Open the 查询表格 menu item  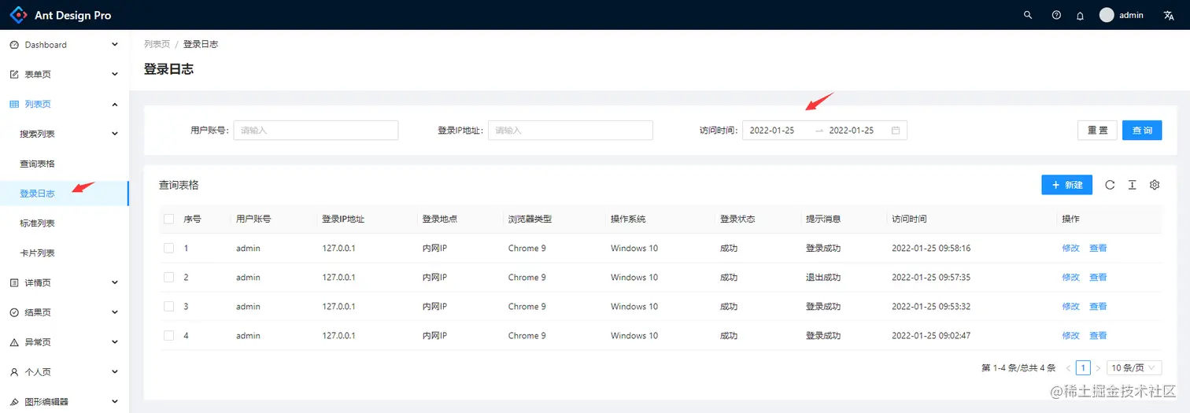pos(65,164)
